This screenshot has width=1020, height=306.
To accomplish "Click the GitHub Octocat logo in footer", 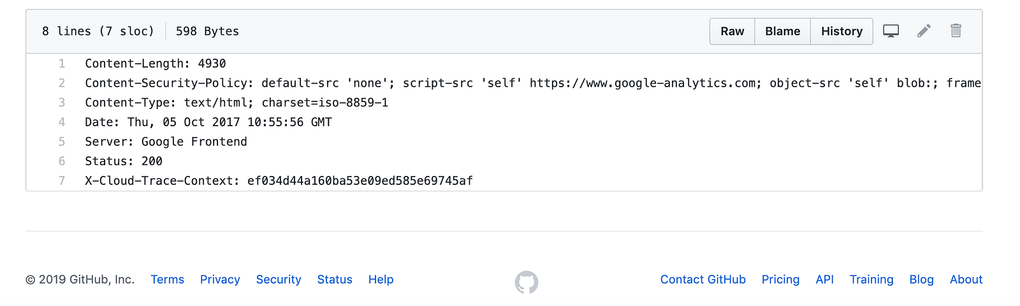I will click(527, 282).
